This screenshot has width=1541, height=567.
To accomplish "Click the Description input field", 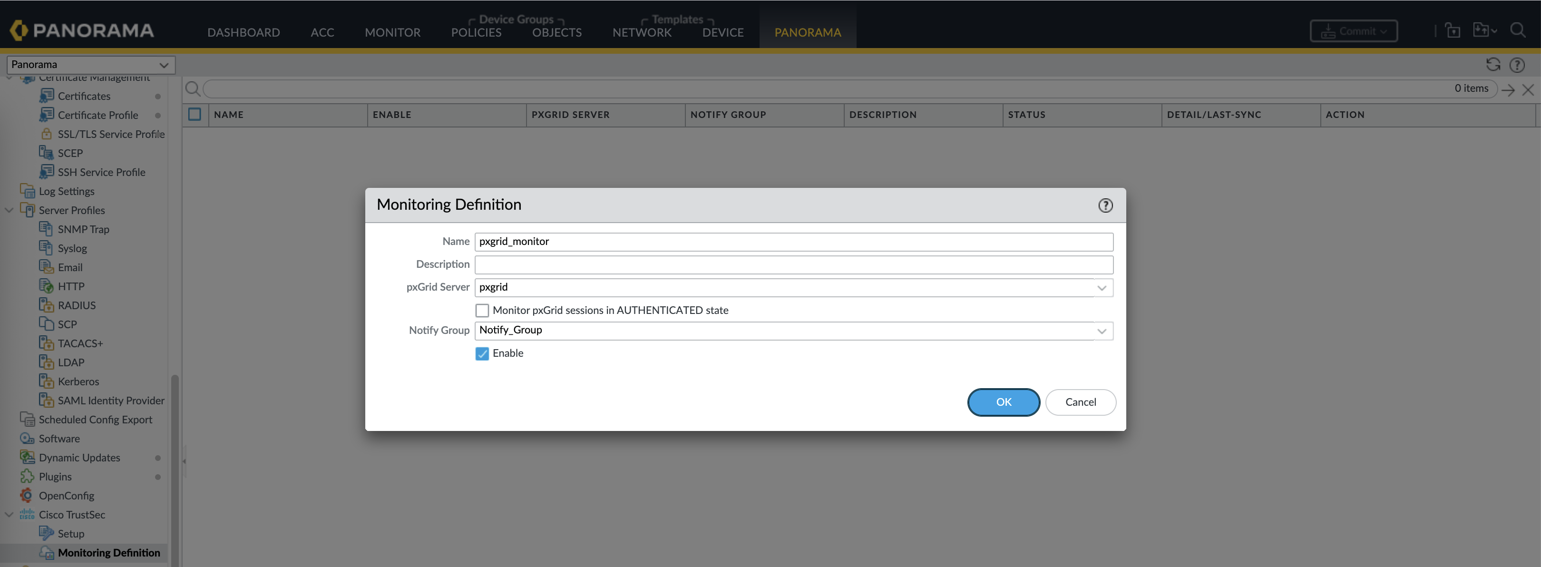I will (x=793, y=264).
